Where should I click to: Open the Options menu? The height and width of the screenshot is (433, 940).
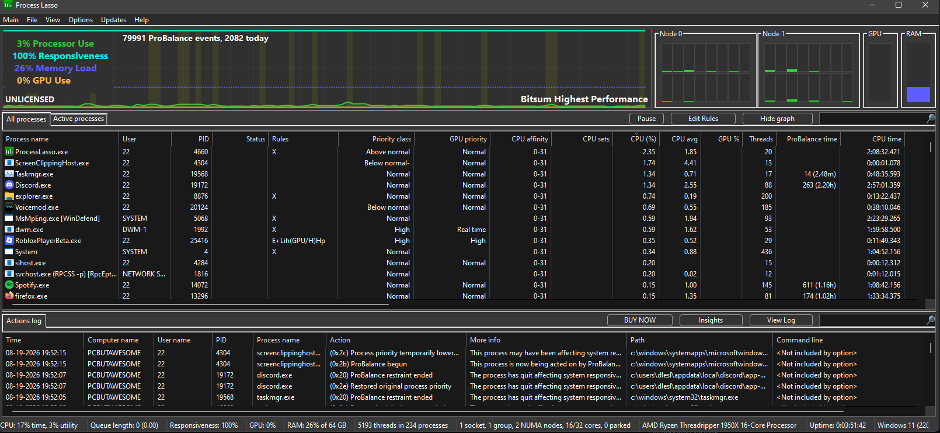click(x=81, y=20)
